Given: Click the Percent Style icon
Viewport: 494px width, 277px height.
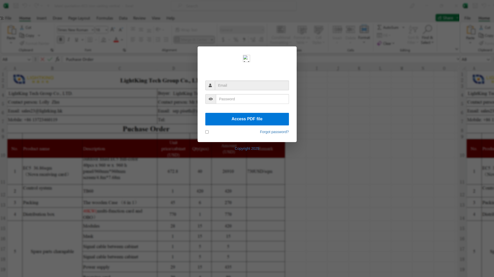Looking at the screenshot, I should [x=236, y=40].
